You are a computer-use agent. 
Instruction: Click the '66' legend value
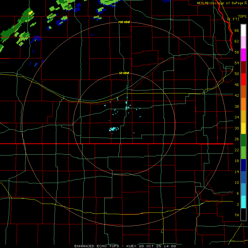[237, 30]
